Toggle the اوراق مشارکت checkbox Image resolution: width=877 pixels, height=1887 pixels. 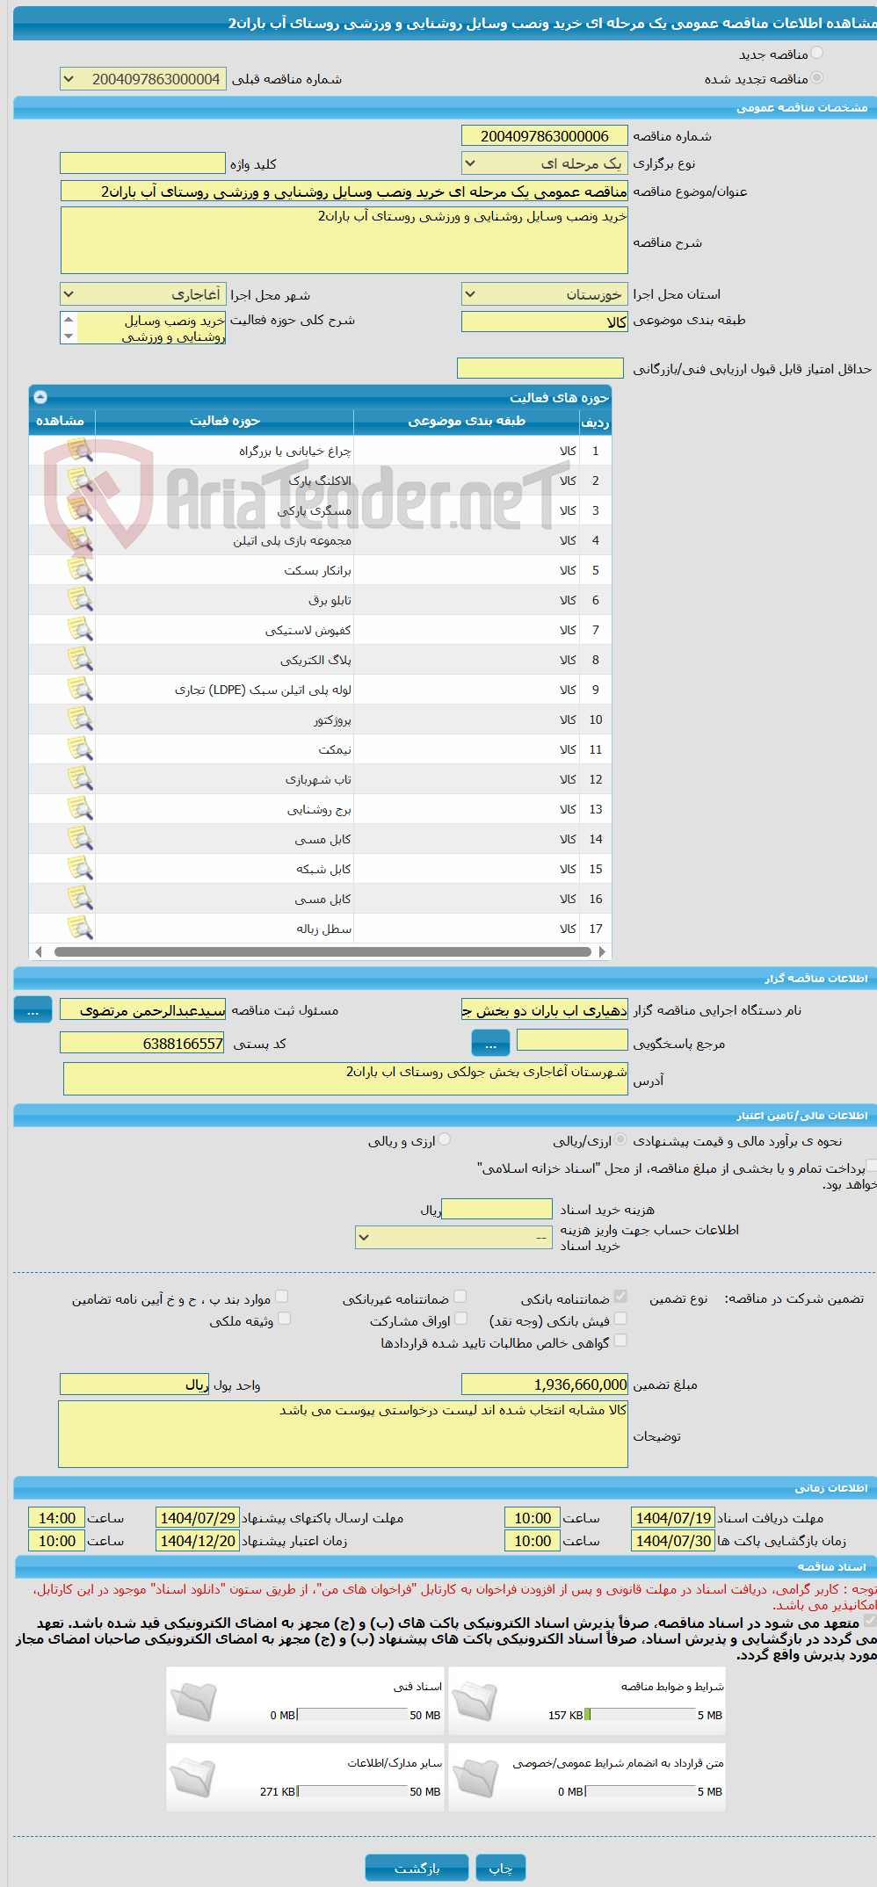click(x=460, y=1319)
